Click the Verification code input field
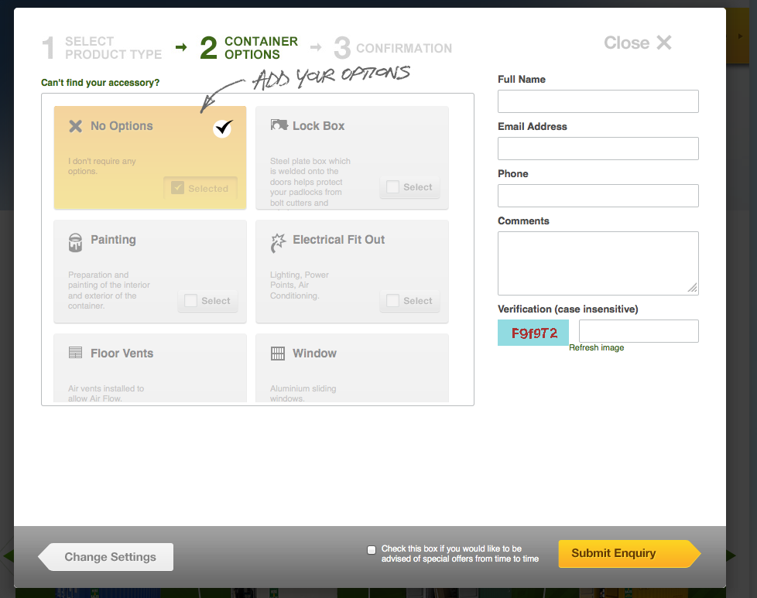The height and width of the screenshot is (598, 757). (x=639, y=331)
